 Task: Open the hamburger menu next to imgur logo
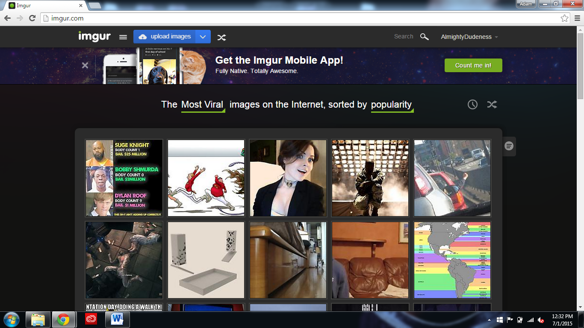coord(123,37)
